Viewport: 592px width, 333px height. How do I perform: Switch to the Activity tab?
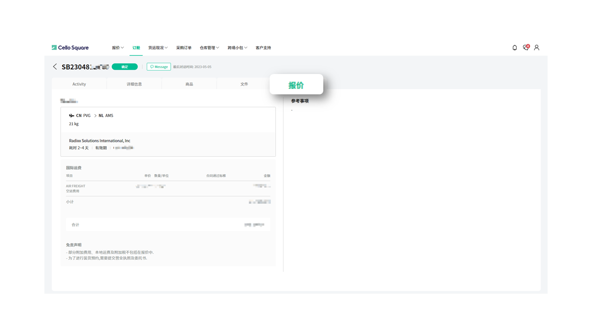point(79,84)
